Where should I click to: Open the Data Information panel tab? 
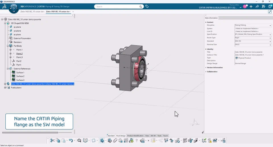click(x=211, y=18)
